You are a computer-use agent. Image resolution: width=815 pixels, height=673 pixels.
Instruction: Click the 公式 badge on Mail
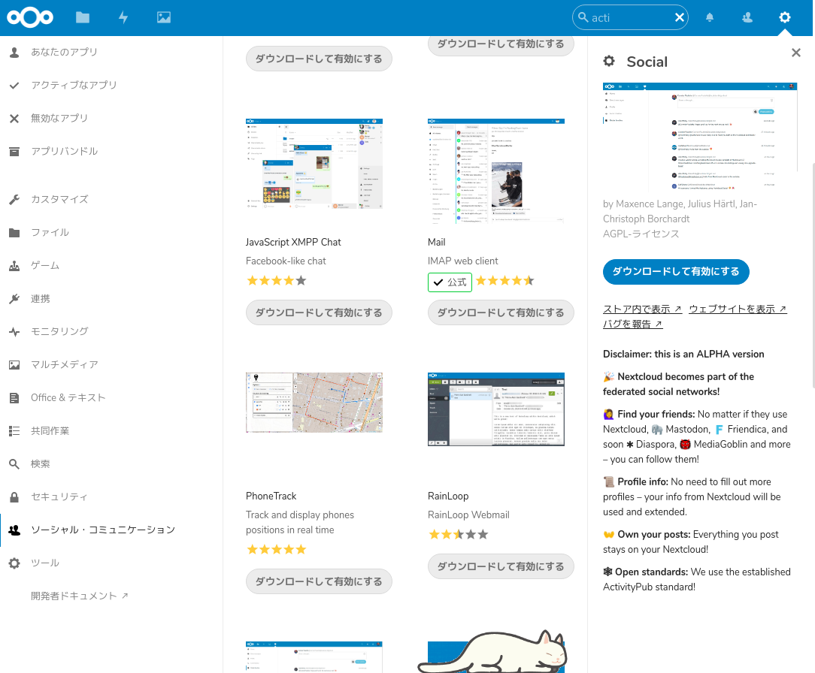450,282
